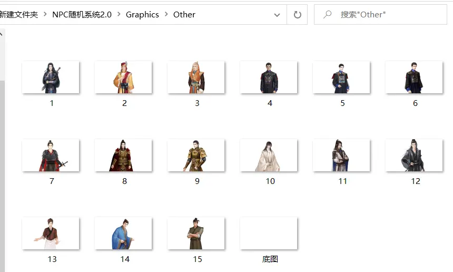
Task: Go to NPC随机系统2.0 breadcrumb folder
Action: (x=82, y=15)
